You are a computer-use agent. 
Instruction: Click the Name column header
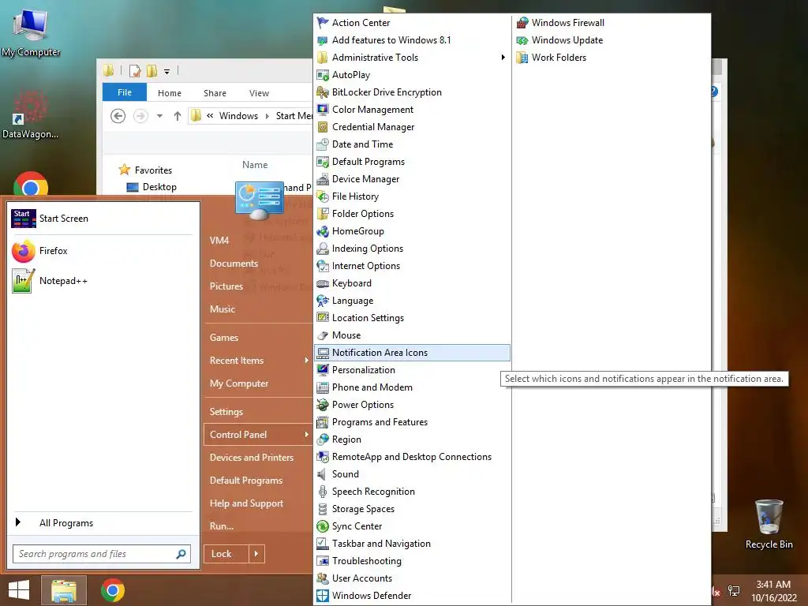click(255, 165)
